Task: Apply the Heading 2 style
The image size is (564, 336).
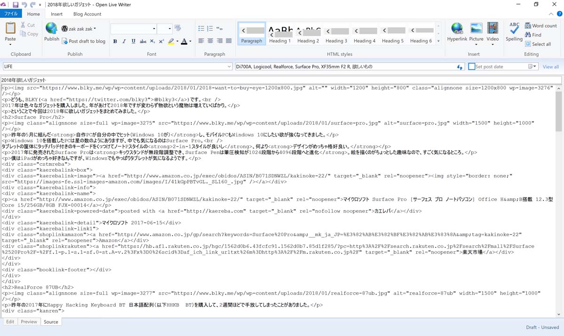Action: 308,33
